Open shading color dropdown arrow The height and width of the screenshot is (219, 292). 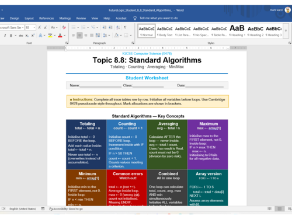coord(121,36)
